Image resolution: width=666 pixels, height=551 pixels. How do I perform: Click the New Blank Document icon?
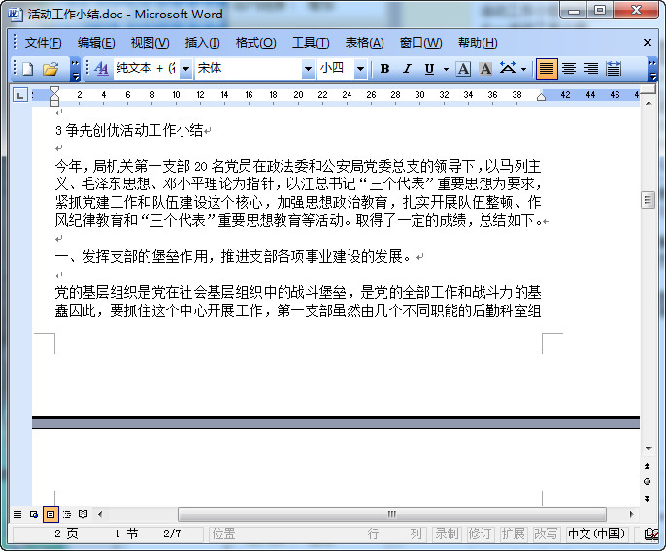coord(27,69)
